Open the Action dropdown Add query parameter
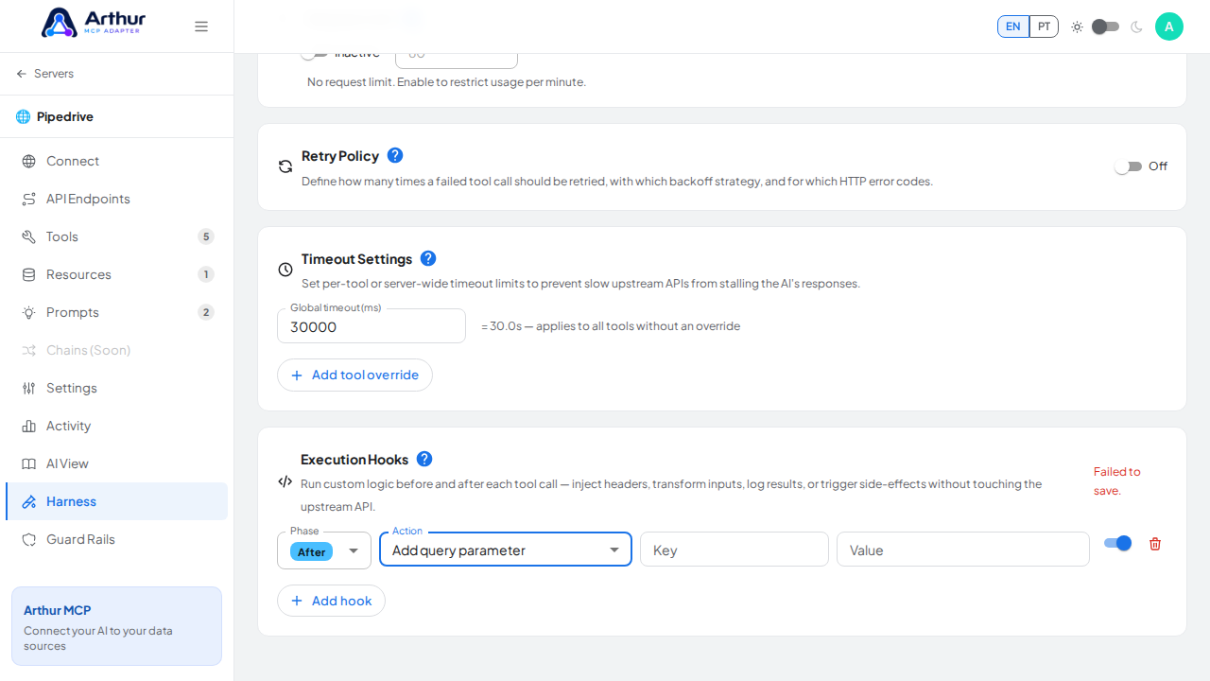The width and height of the screenshot is (1210, 681). click(506, 550)
